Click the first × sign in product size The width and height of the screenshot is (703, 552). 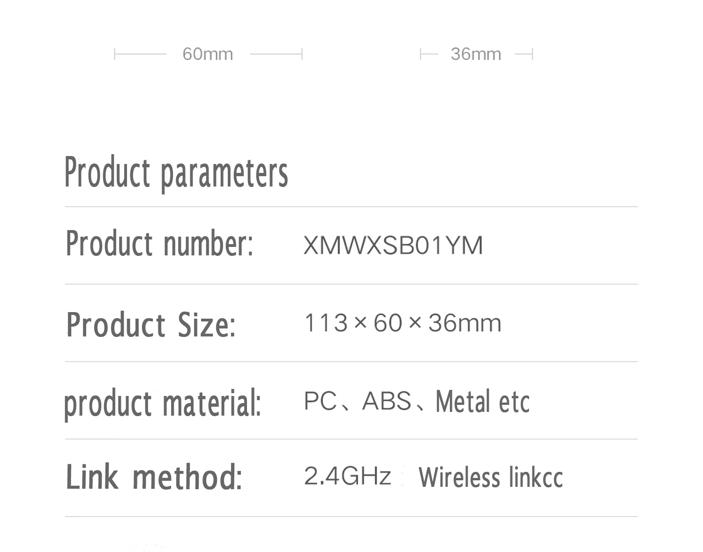tap(360, 323)
